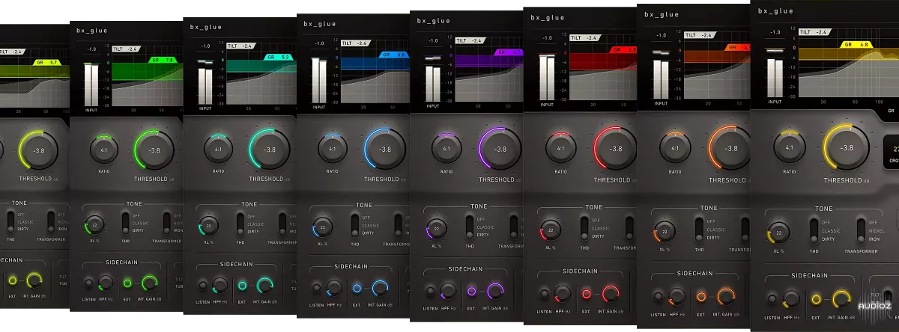Flip the THD switch in blue panel
899x332 pixels.
click(354, 225)
